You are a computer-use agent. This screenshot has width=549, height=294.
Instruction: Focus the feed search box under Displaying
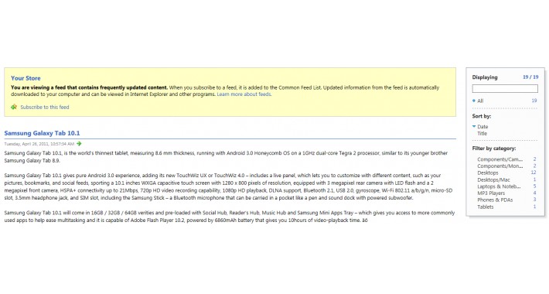505,89
